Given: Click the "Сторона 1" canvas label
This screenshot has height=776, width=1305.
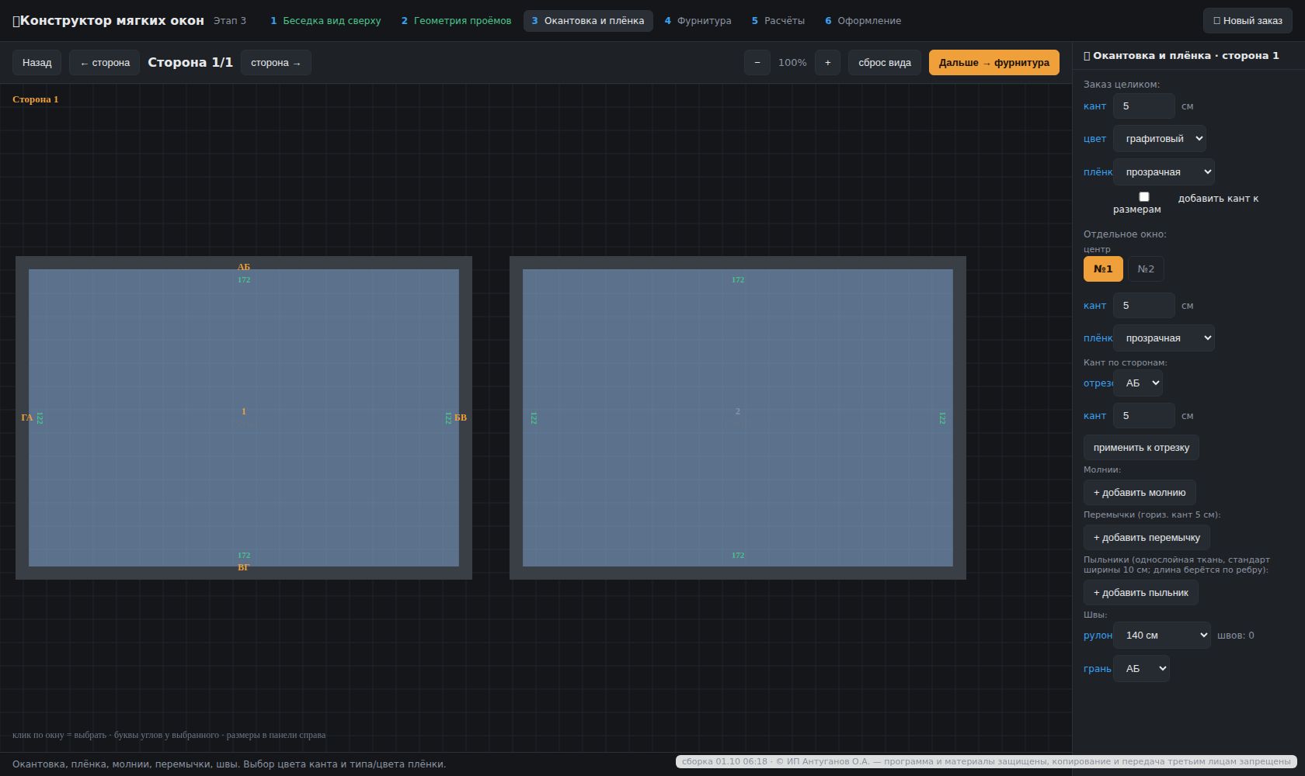Looking at the screenshot, I should click(36, 99).
